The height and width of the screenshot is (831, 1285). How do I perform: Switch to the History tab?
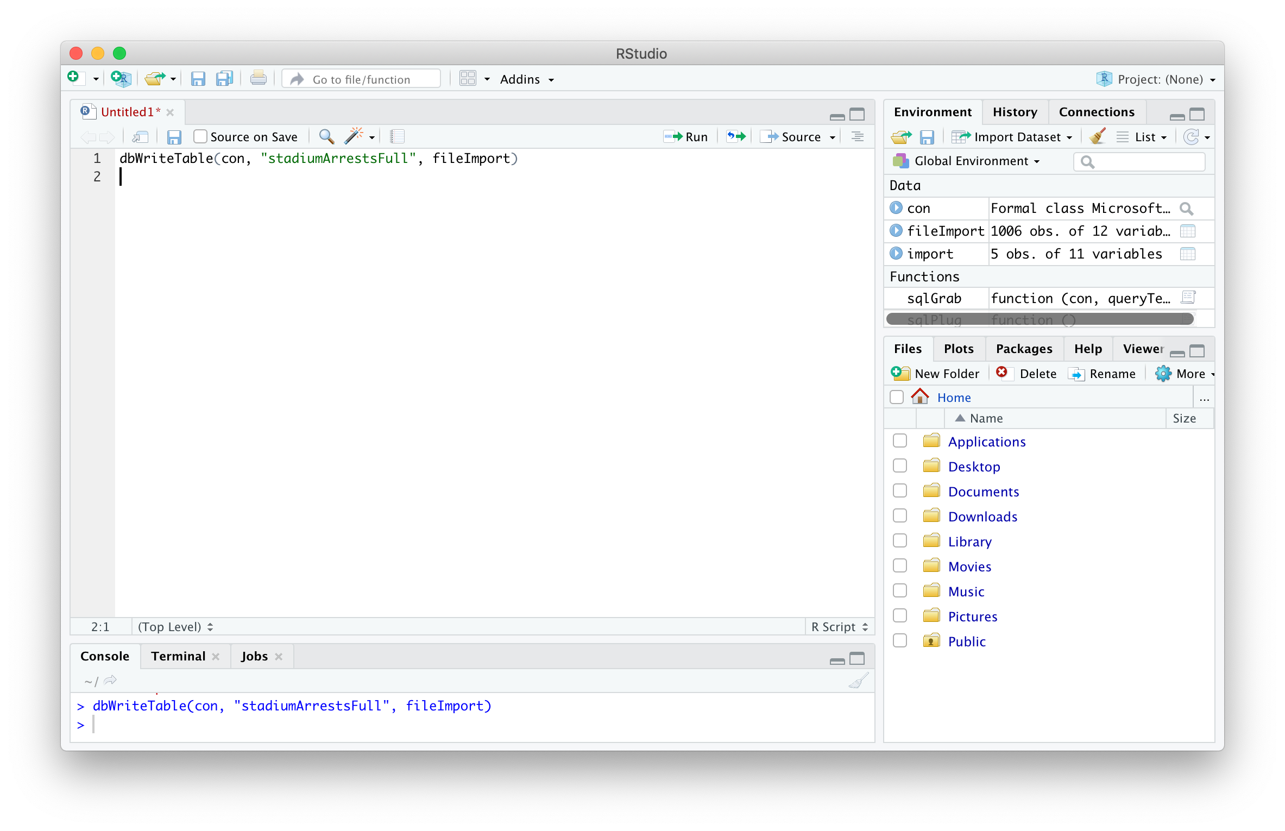click(x=1015, y=112)
